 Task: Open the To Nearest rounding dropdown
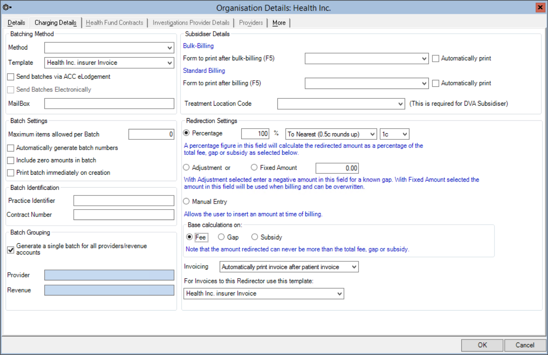point(331,134)
